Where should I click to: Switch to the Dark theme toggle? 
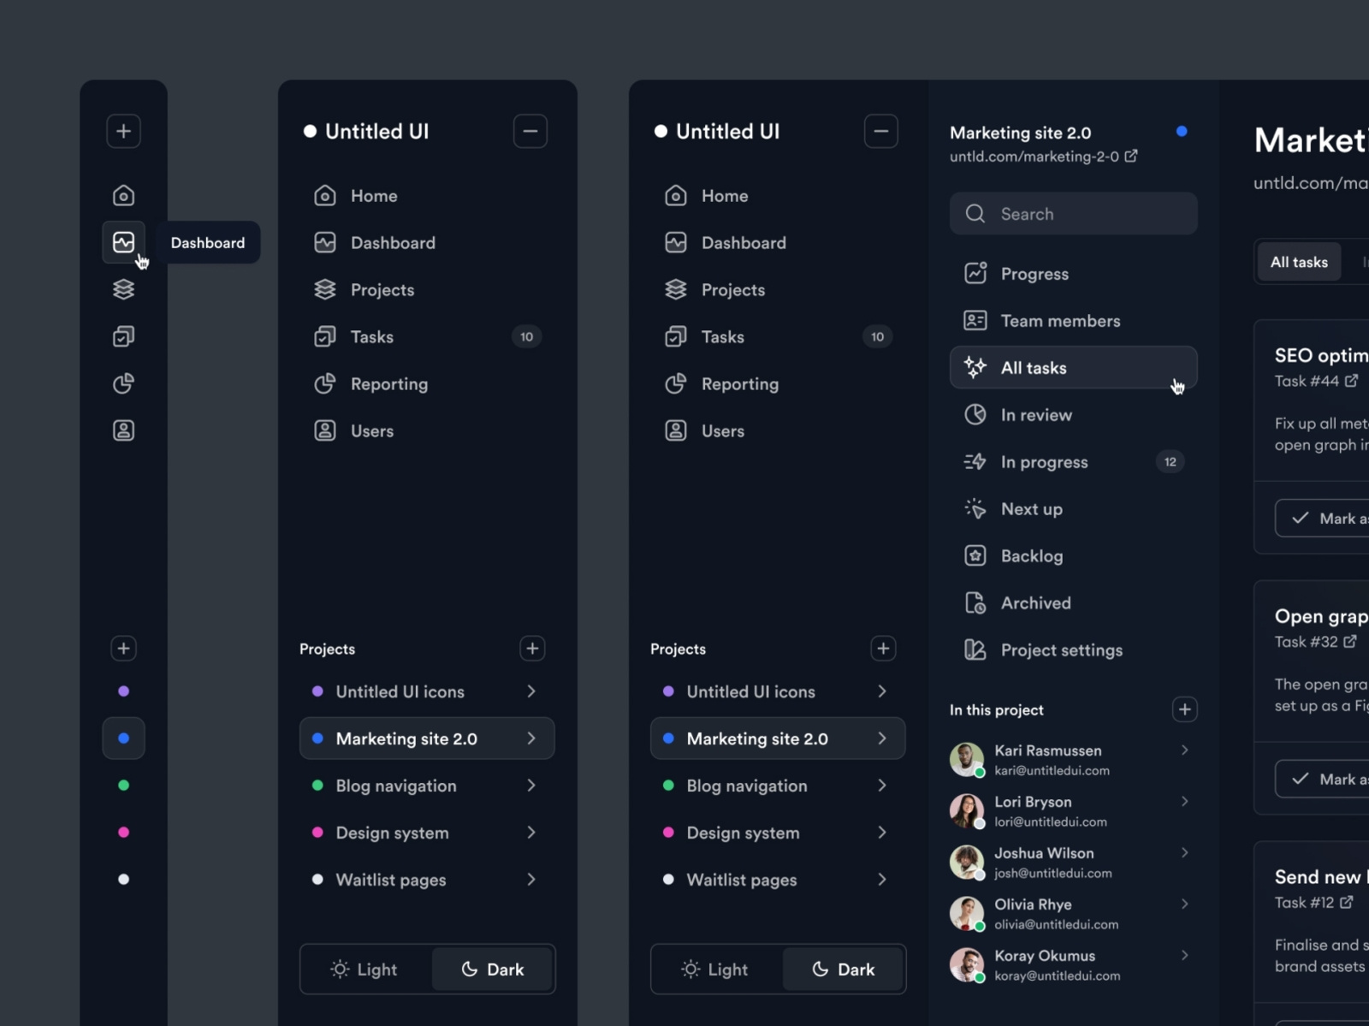click(x=492, y=969)
